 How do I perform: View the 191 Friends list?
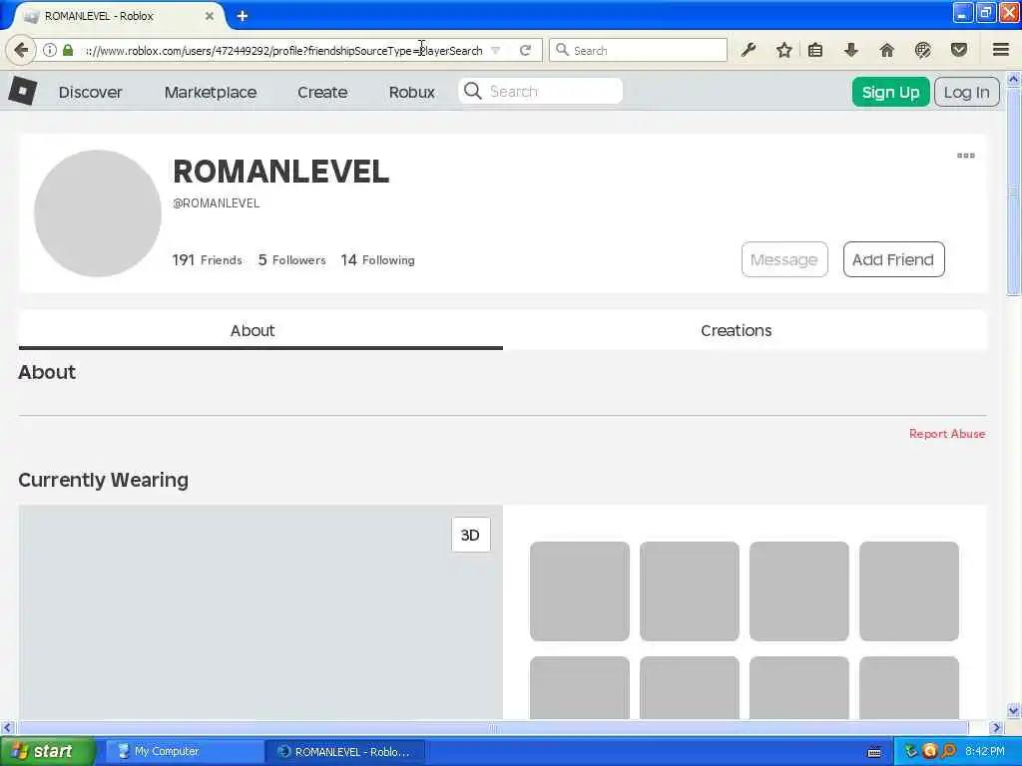[207, 260]
